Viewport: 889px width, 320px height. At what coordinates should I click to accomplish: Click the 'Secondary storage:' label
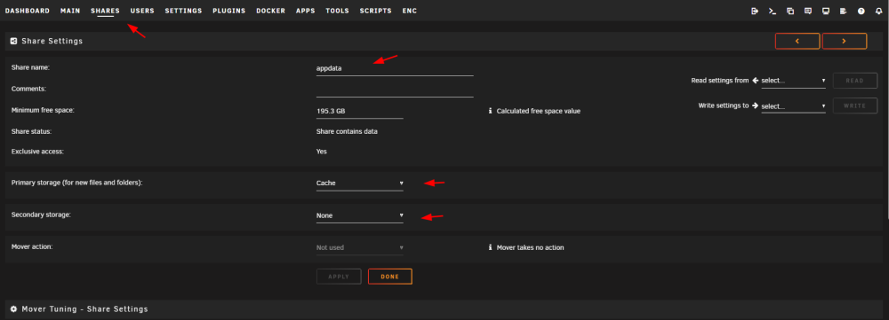coord(41,215)
